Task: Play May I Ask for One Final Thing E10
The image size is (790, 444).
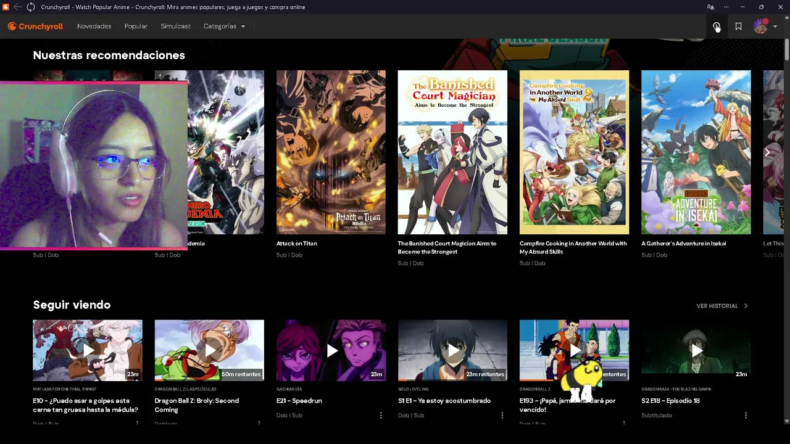Action: coord(88,350)
